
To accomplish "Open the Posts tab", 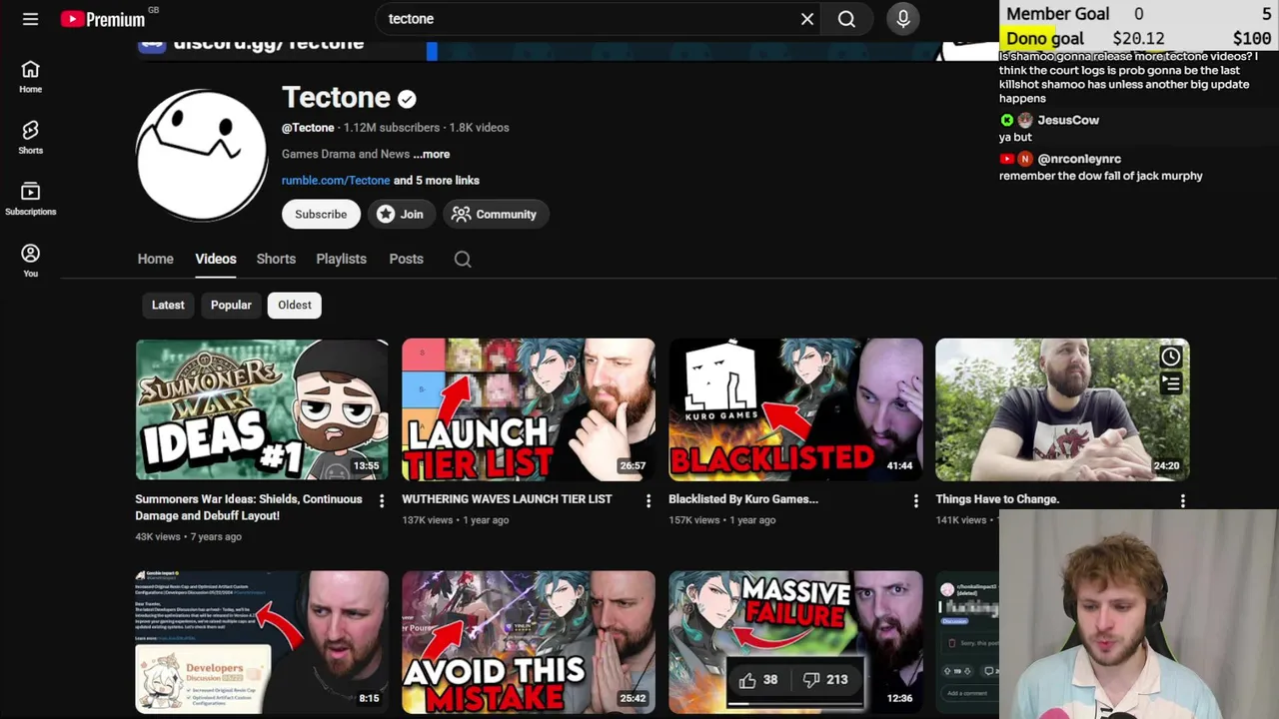I will pyautogui.click(x=406, y=259).
